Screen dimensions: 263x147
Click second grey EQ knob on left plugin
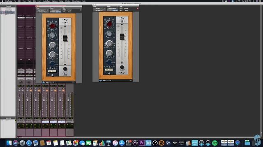52,36
